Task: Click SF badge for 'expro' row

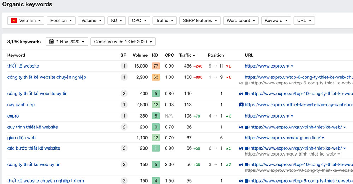Action: [x=124, y=116]
